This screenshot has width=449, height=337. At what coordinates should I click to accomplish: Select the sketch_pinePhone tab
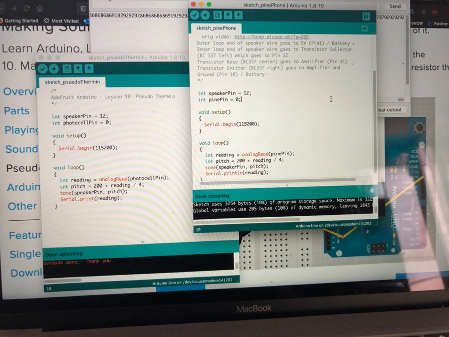[216, 28]
